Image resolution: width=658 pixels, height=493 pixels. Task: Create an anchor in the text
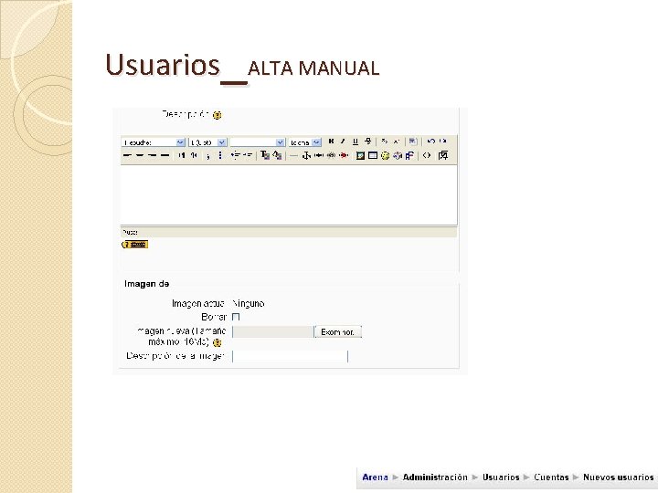pos(306,155)
